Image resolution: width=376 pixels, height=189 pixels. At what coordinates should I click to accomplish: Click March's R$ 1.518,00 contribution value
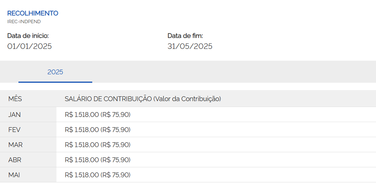(82, 145)
